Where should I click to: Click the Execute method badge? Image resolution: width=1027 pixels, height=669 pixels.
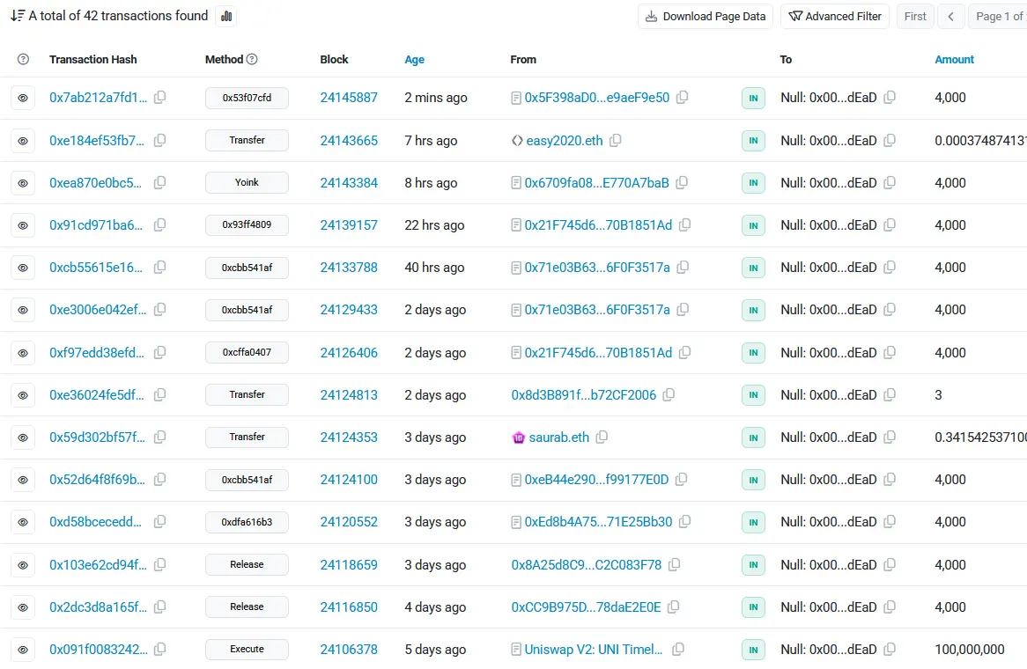coord(247,650)
